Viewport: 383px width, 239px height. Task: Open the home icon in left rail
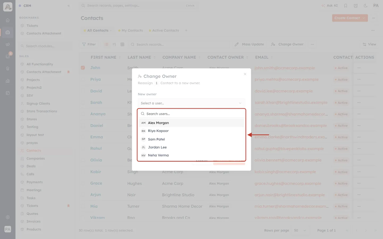pyautogui.click(x=8, y=20)
